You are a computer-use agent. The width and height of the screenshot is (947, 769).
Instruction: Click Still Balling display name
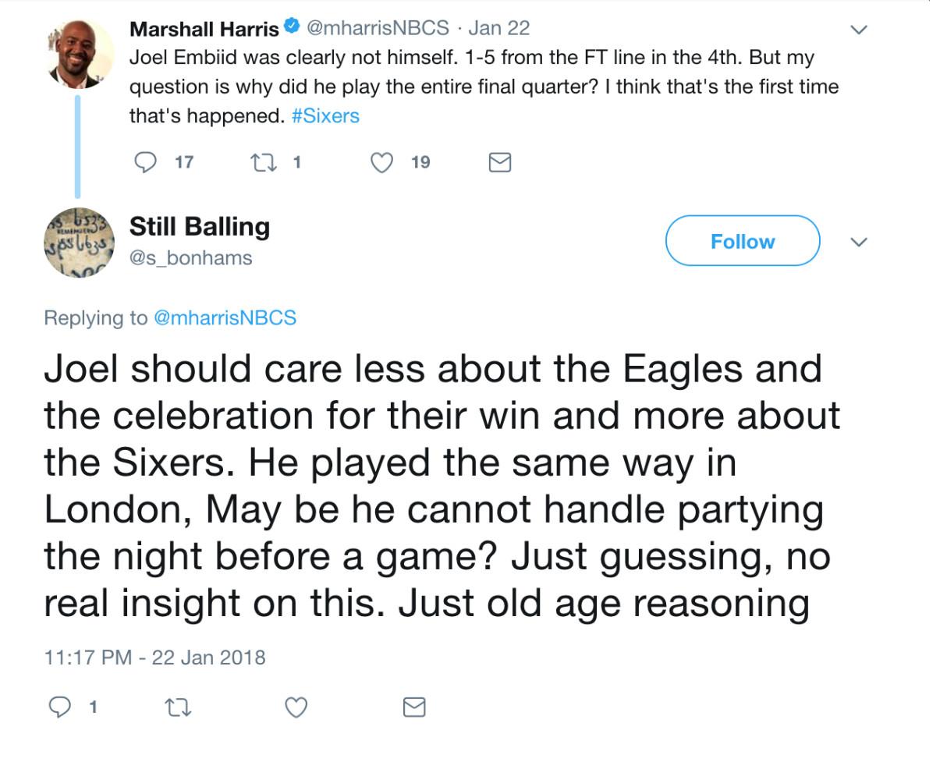[x=200, y=226]
